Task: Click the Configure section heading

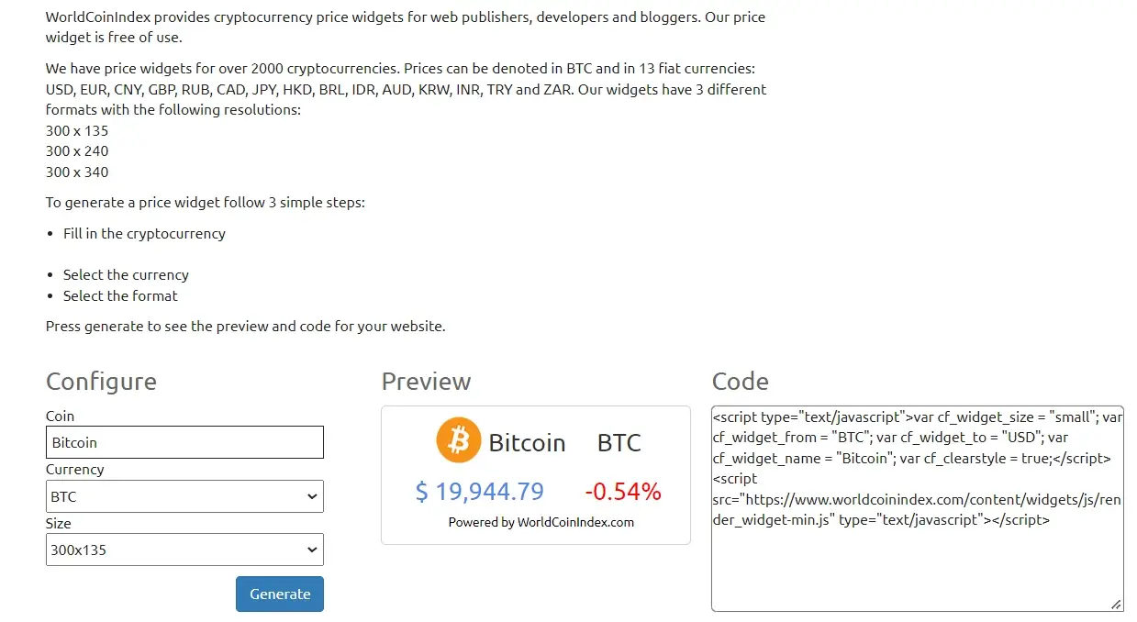Action: [x=101, y=382]
